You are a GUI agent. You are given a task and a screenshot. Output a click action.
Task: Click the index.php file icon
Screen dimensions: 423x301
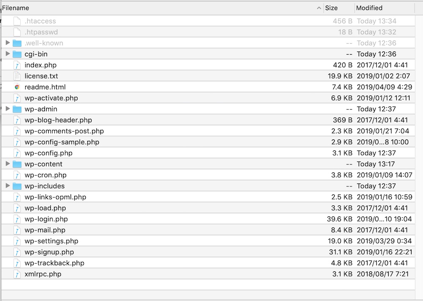pyautogui.click(x=17, y=65)
